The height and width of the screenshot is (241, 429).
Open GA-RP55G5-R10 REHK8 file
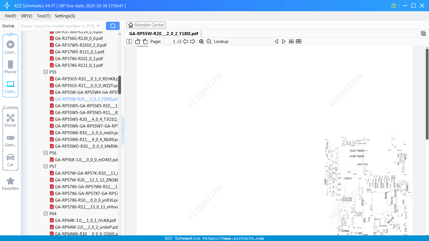(x=84, y=79)
